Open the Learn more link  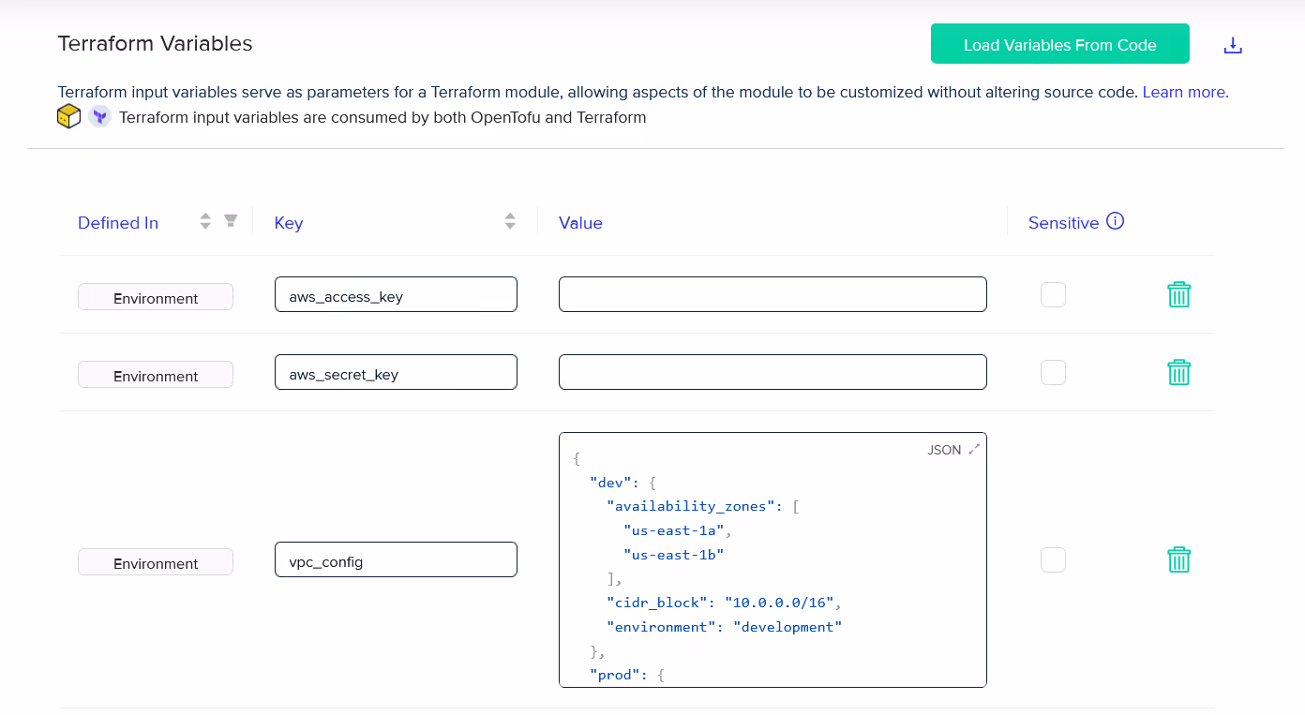click(1185, 92)
